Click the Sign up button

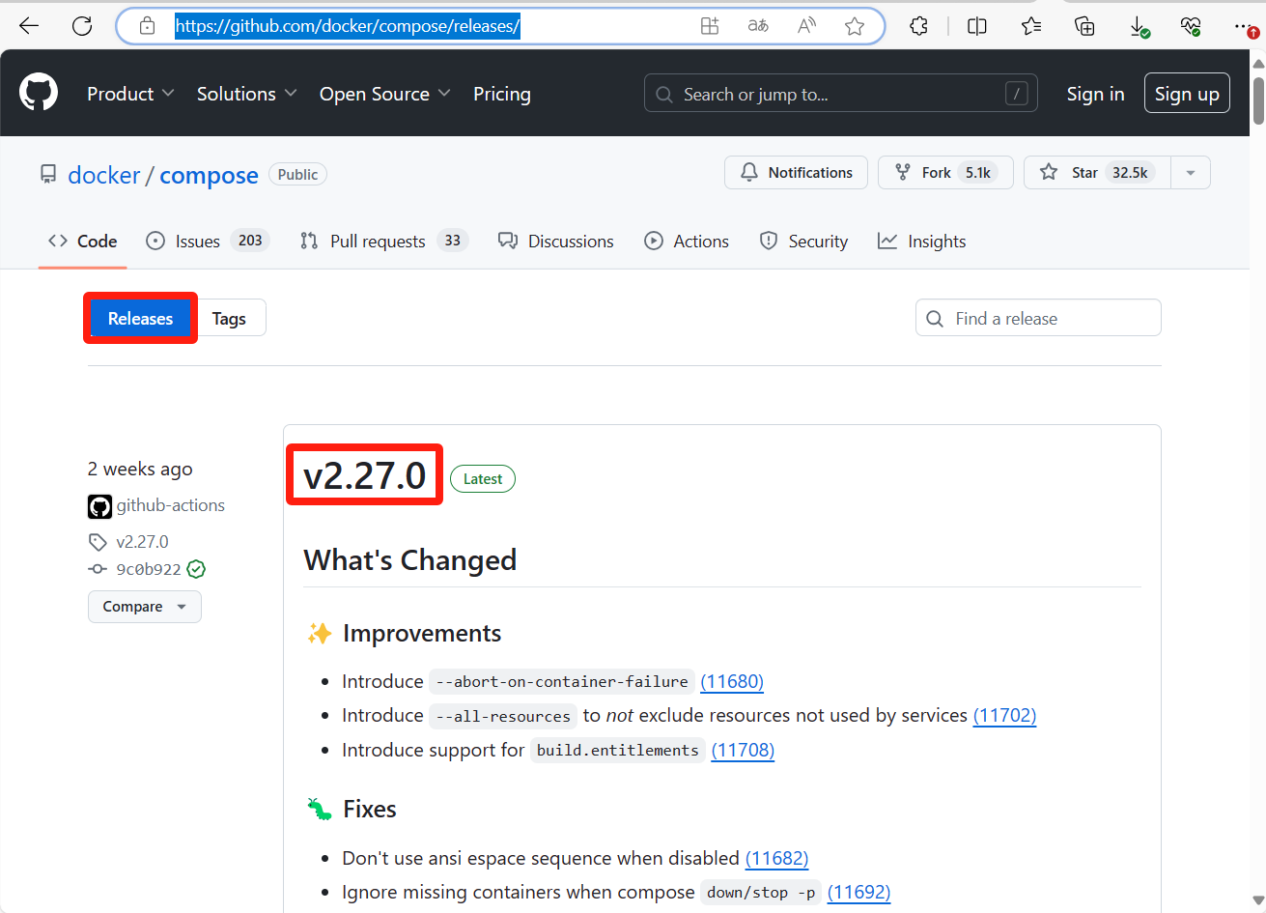tap(1187, 94)
